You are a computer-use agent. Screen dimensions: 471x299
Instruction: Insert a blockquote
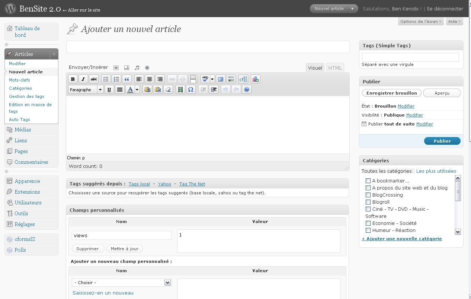127,79
